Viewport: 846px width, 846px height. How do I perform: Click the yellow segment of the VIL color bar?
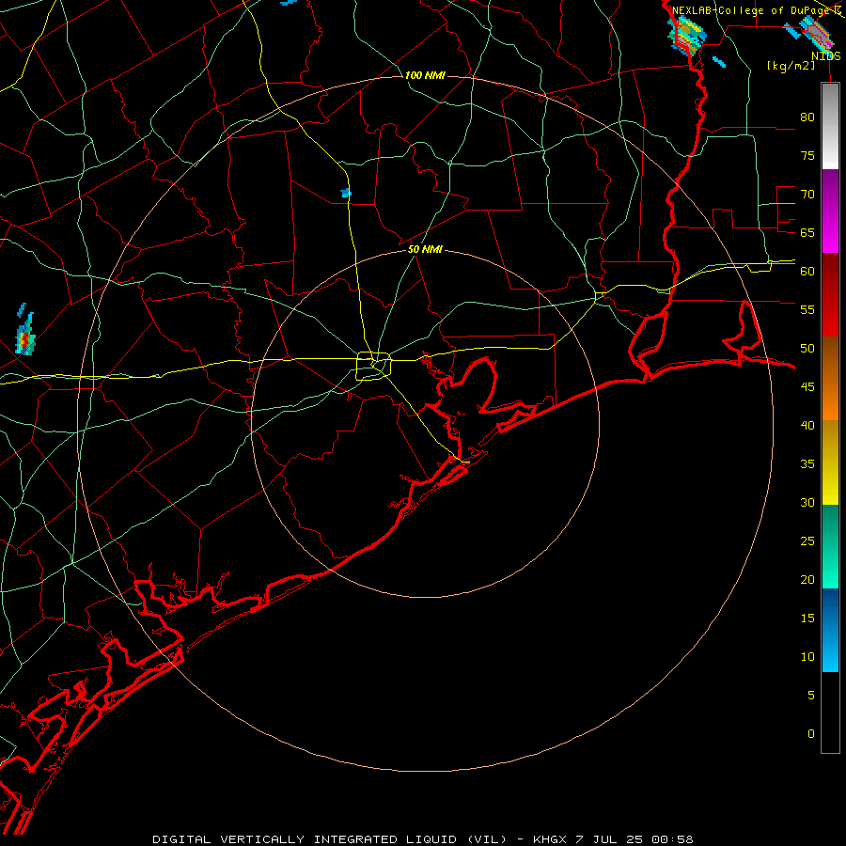click(830, 462)
